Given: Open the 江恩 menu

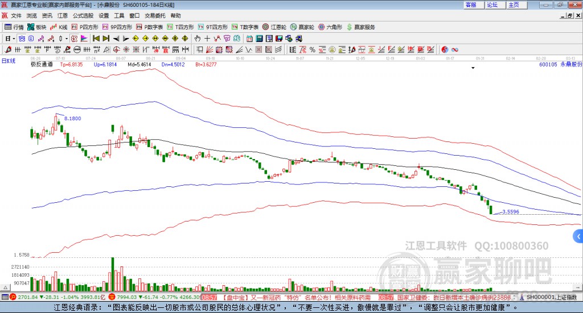Looking at the screenshot, I should point(63,15).
